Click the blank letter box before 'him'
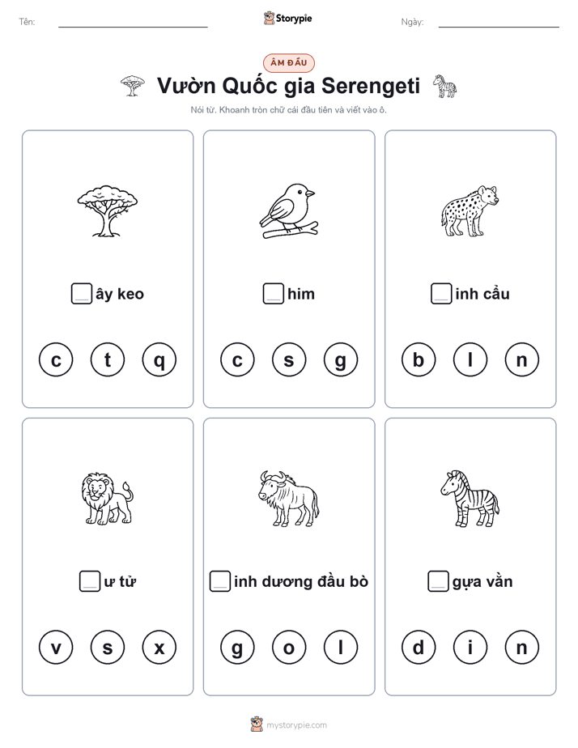The width and height of the screenshot is (578, 748). click(x=274, y=293)
